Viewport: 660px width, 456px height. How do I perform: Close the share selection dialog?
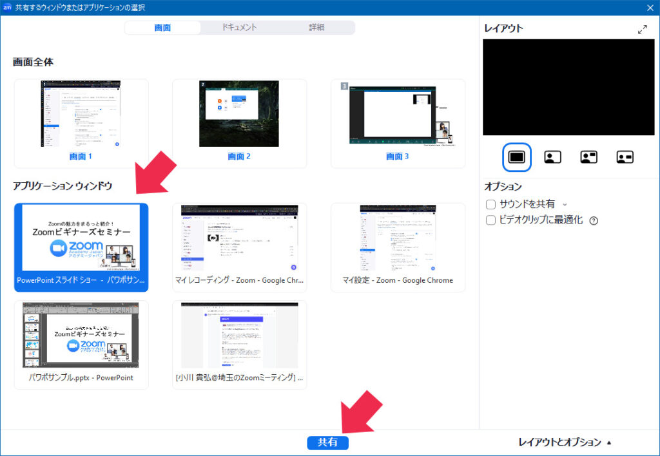point(650,8)
